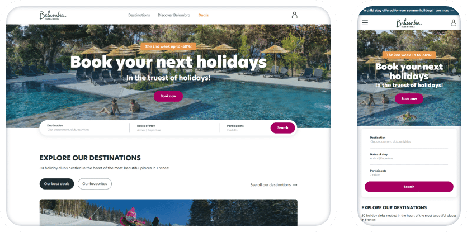Open the desktop Dates of stay picker
The width and height of the screenshot is (467, 232).
pos(174,128)
